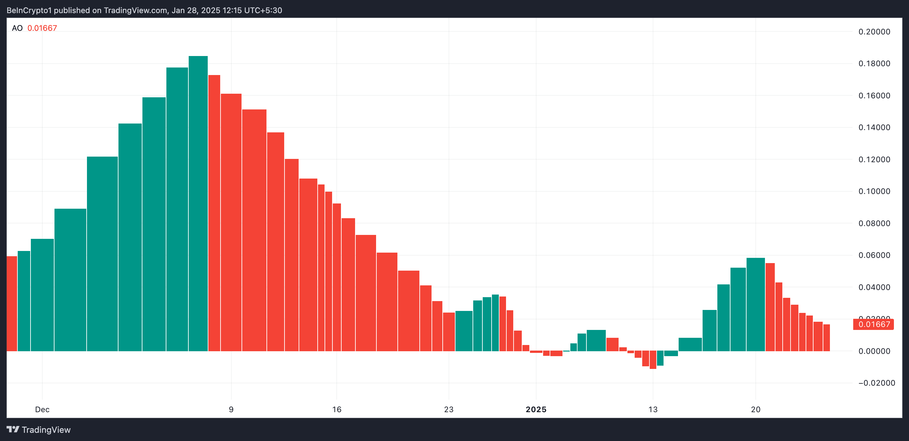
Task: Click the red 0.01667 AO value
Action: point(42,28)
